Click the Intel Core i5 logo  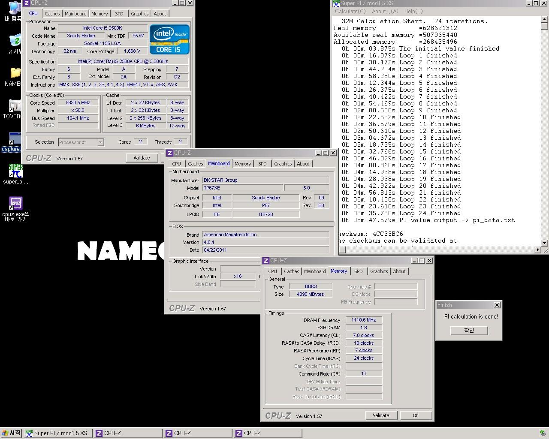coord(169,39)
